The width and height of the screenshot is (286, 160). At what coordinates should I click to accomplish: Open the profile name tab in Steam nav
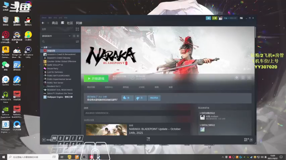pyautogui.click(x=79, y=23)
